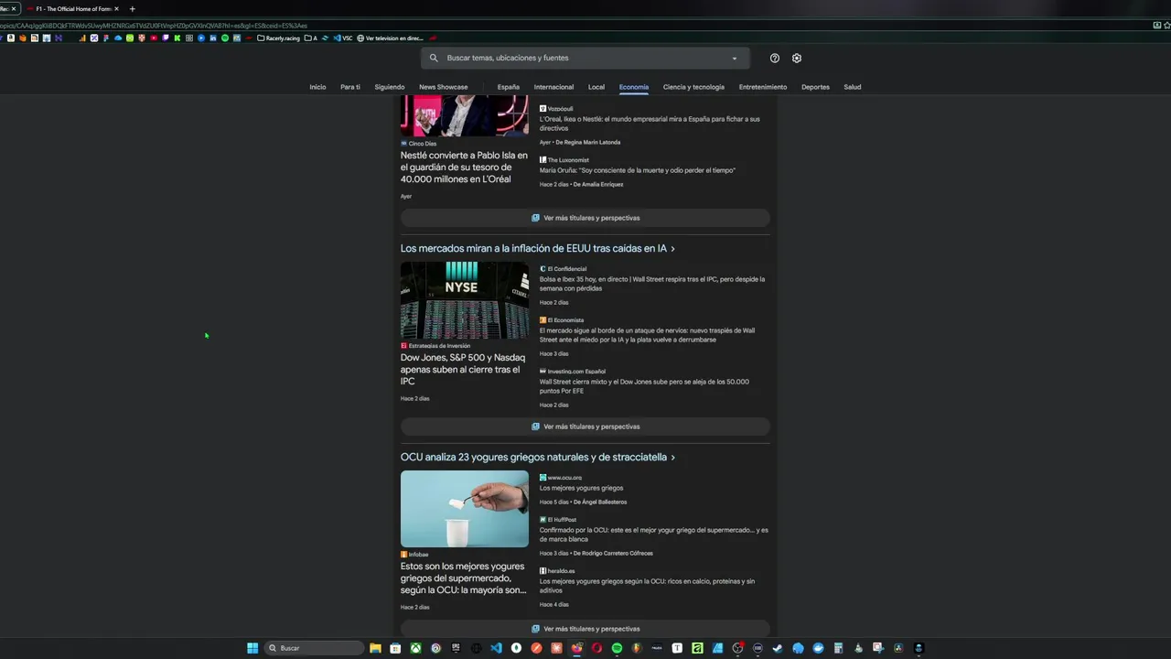The image size is (1171, 659).
Task: Open Calculator from the taskbar
Action: 838,648
